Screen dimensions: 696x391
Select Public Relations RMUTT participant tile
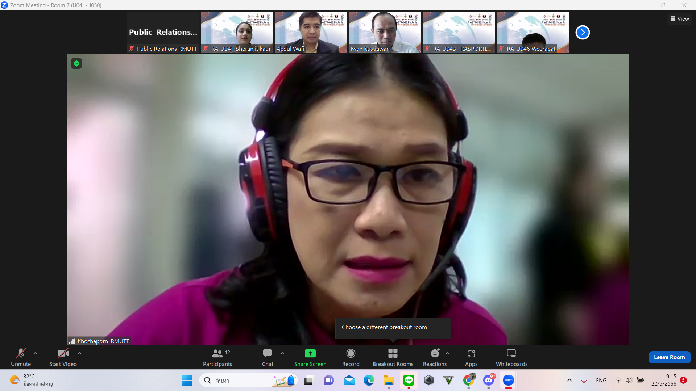[x=163, y=33]
